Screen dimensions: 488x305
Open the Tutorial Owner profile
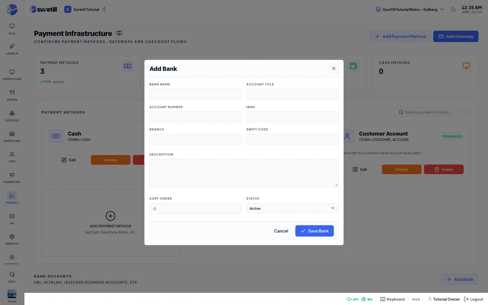pyautogui.click(x=444, y=299)
